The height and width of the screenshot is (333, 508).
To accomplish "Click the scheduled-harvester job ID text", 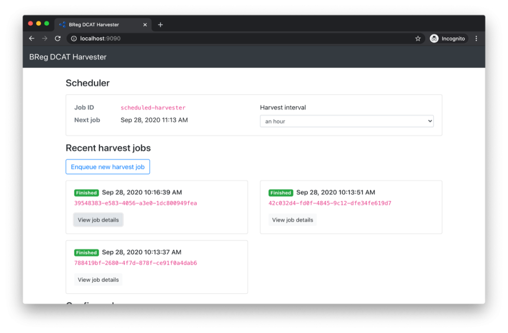I will coord(153,107).
